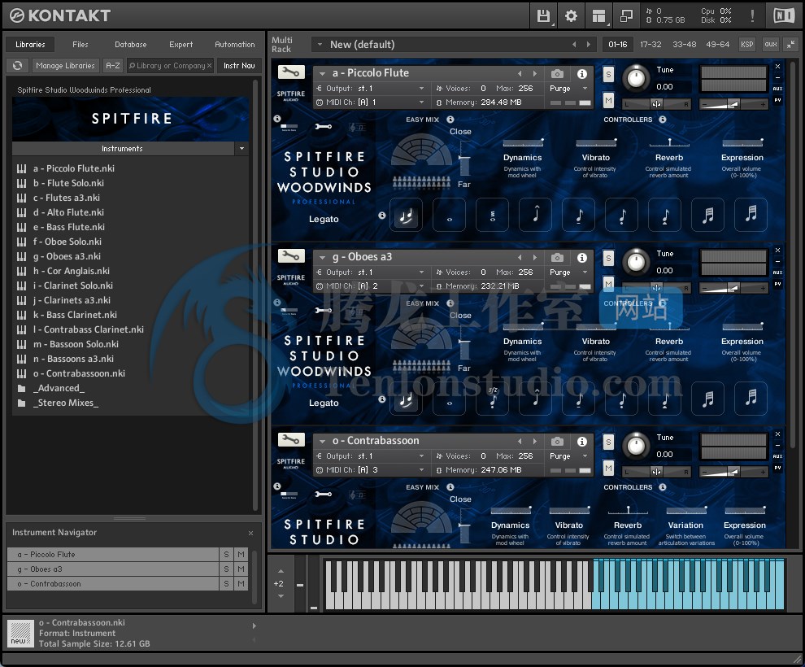The image size is (805, 667).
Task: Select Legato articulation in Oboes a3
Action: coord(406,399)
